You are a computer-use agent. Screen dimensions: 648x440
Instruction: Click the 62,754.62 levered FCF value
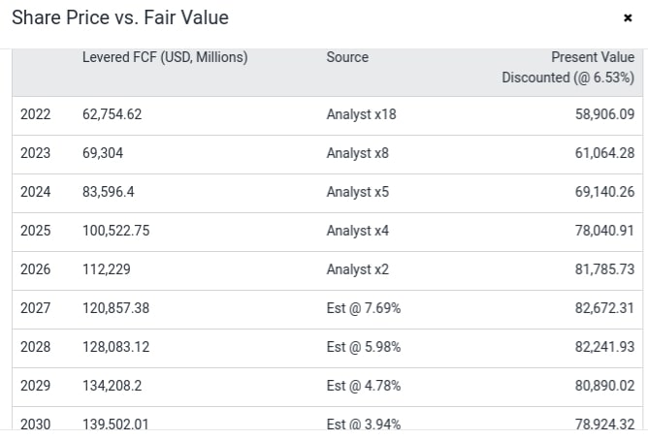click(x=112, y=114)
